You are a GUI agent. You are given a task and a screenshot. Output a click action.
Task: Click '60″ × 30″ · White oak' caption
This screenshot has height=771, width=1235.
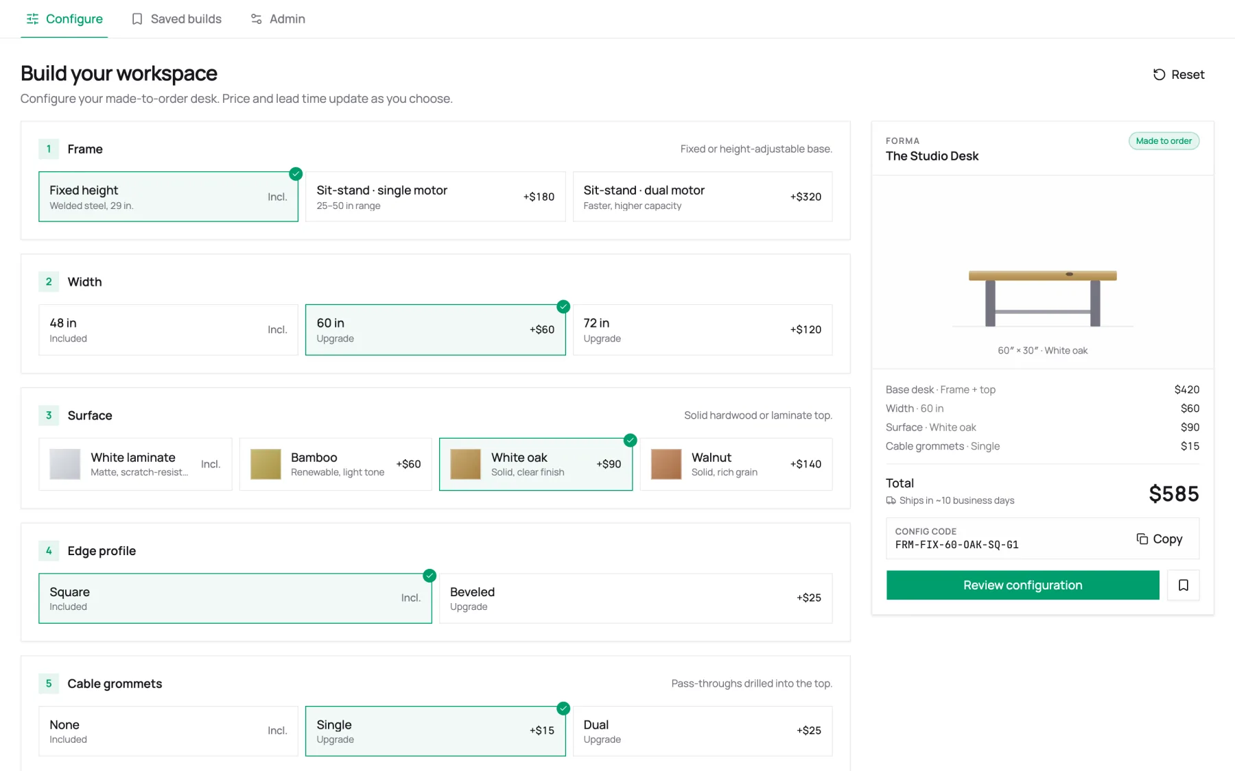[1042, 350]
